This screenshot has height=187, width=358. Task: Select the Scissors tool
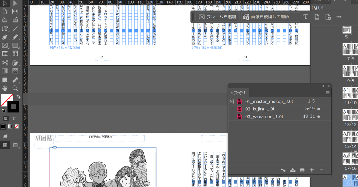(x=5, y=63)
